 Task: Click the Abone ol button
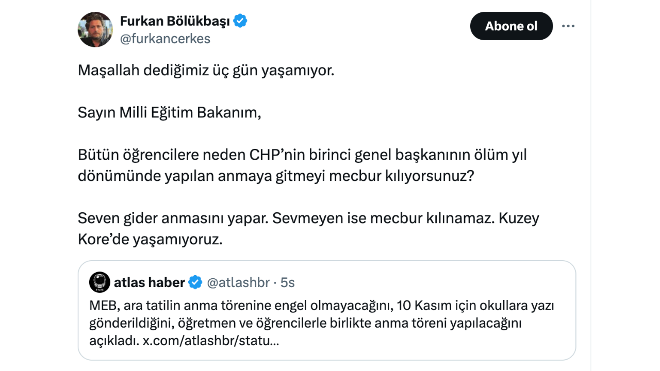pos(511,26)
